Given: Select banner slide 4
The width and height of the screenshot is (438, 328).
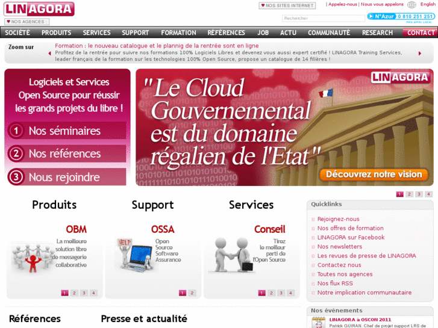Looking at the screenshot, I should (428, 194).
